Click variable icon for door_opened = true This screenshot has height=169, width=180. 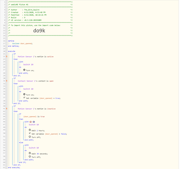point(24,98)
